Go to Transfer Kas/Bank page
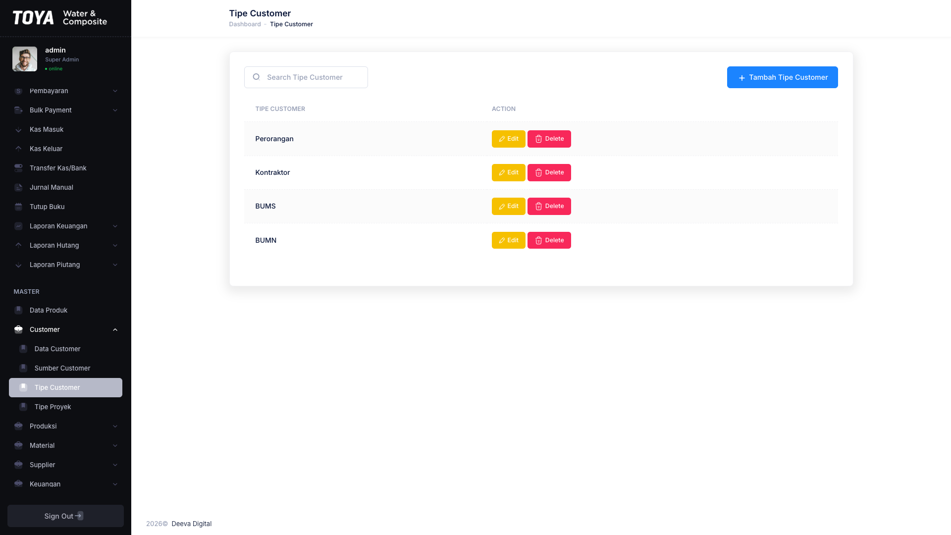The image size is (951, 535). (65, 168)
